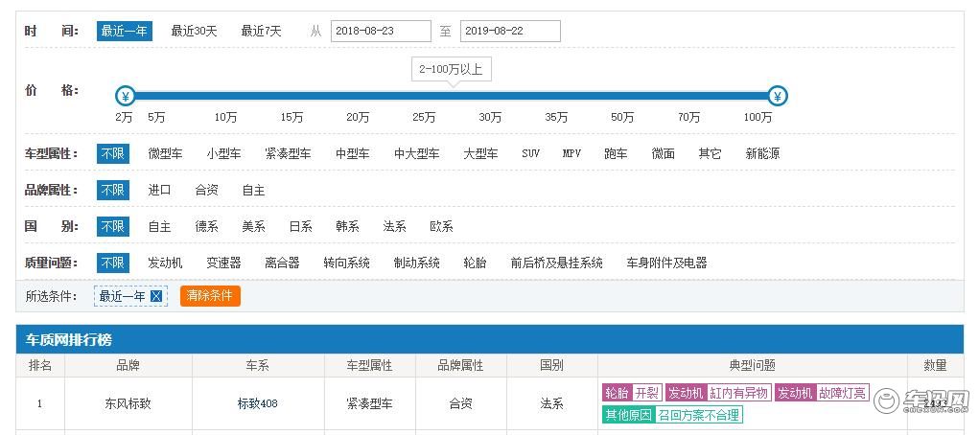
Task: Filter by 其它 car type
Action: point(710,153)
